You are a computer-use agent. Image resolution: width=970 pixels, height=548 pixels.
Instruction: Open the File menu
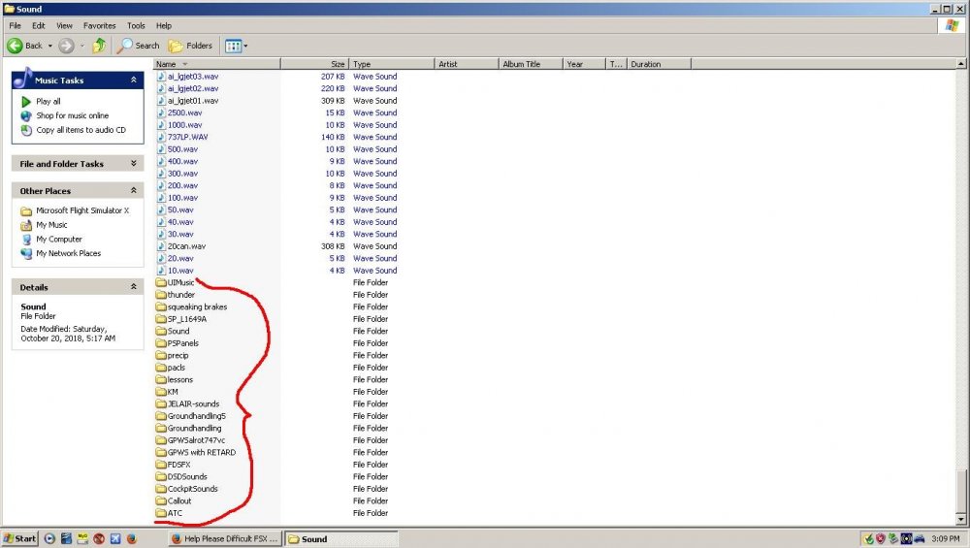pyautogui.click(x=15, y=26)
